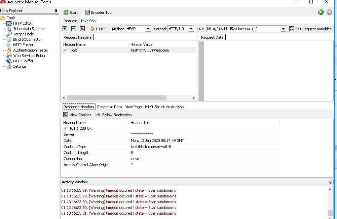This screenshot has height=219, width=337.
Task: Click the left arrow of headers scrollbar
Action: (64, 98)
